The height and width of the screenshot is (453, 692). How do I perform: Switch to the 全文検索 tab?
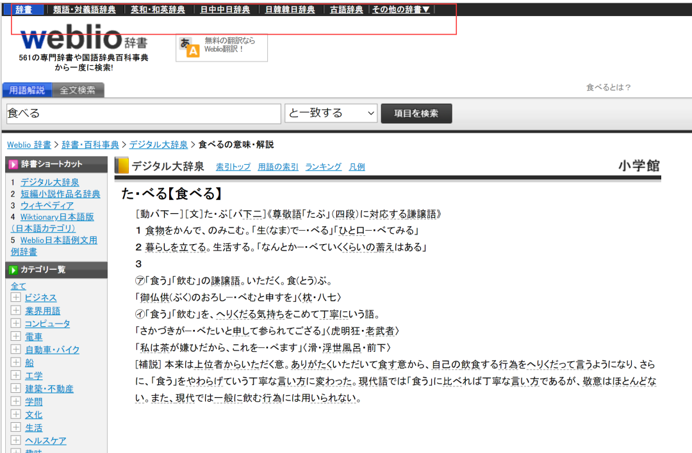(x=78, y=90)
